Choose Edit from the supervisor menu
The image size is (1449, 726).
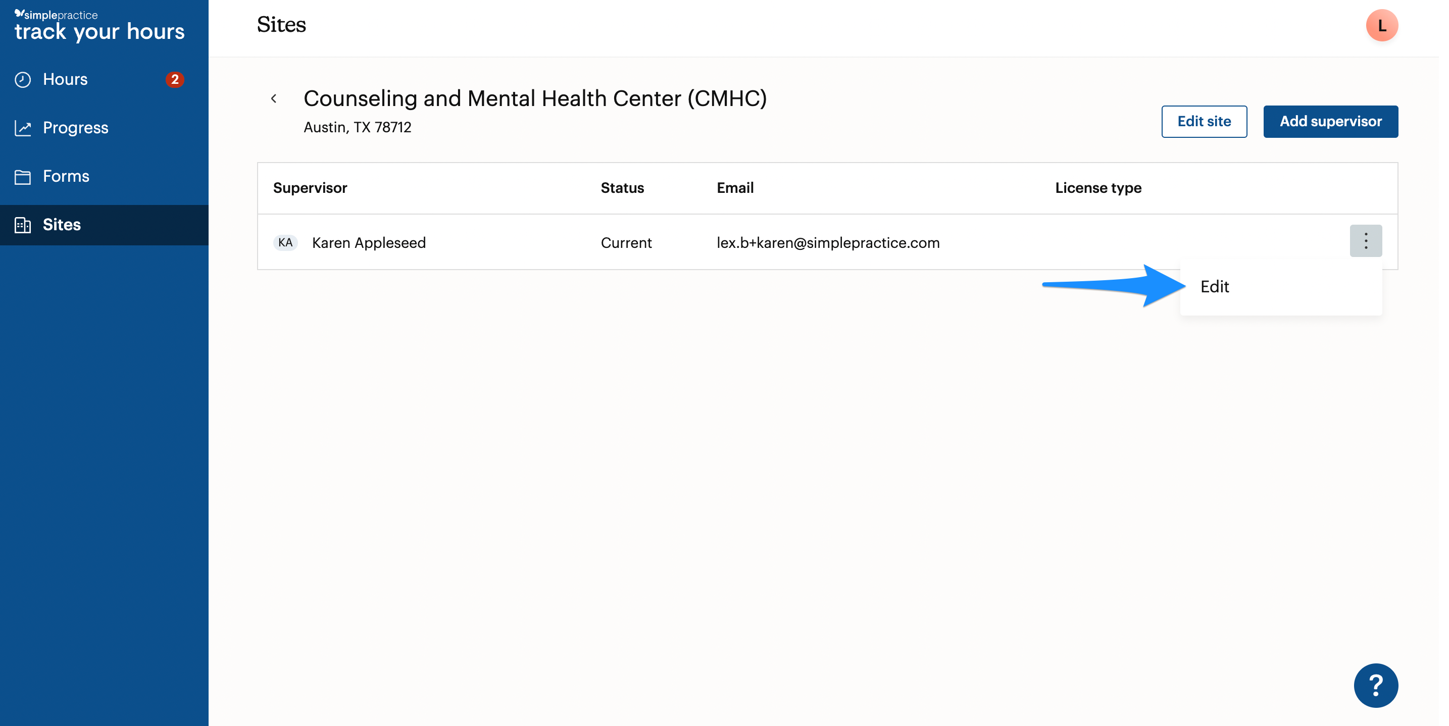point(1281,287)
